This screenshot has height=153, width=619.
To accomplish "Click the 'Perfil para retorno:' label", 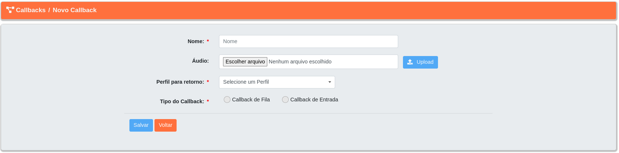I will 180,82.
